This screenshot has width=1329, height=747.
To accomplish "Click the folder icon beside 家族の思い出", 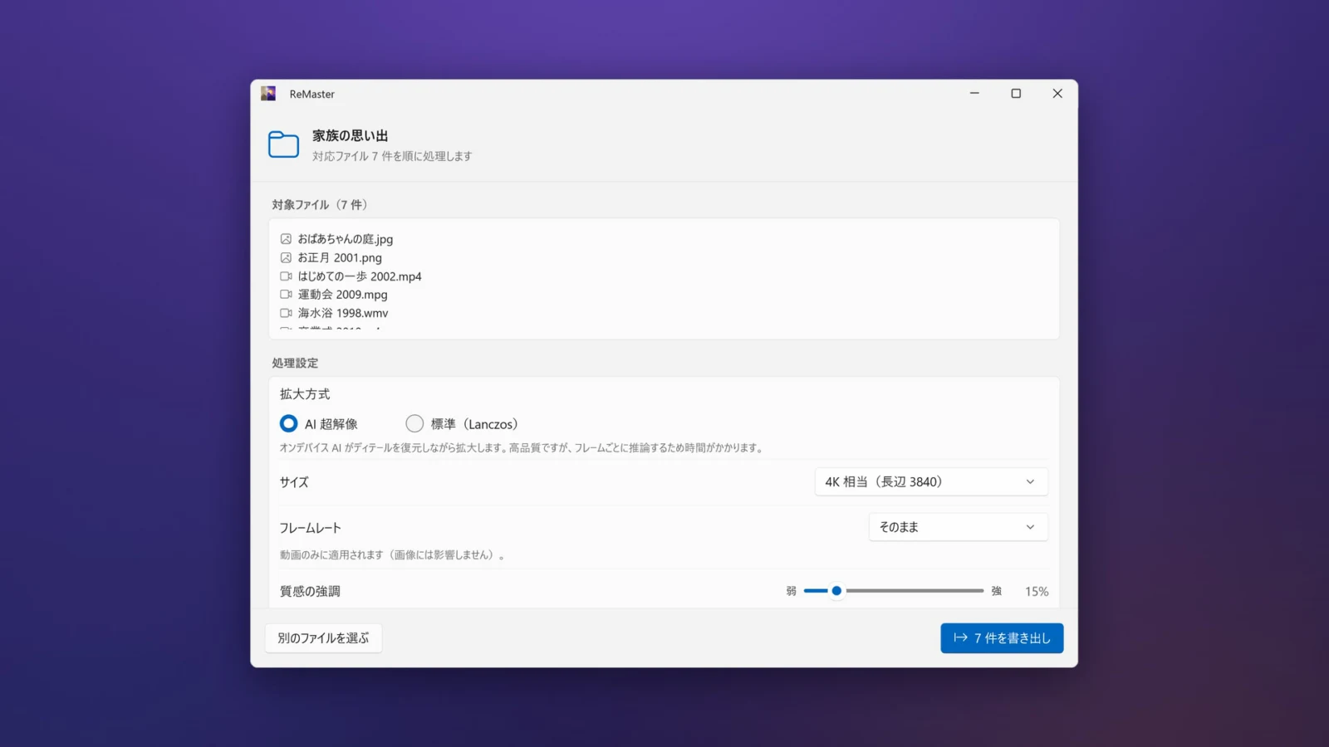I will (283, 144).
